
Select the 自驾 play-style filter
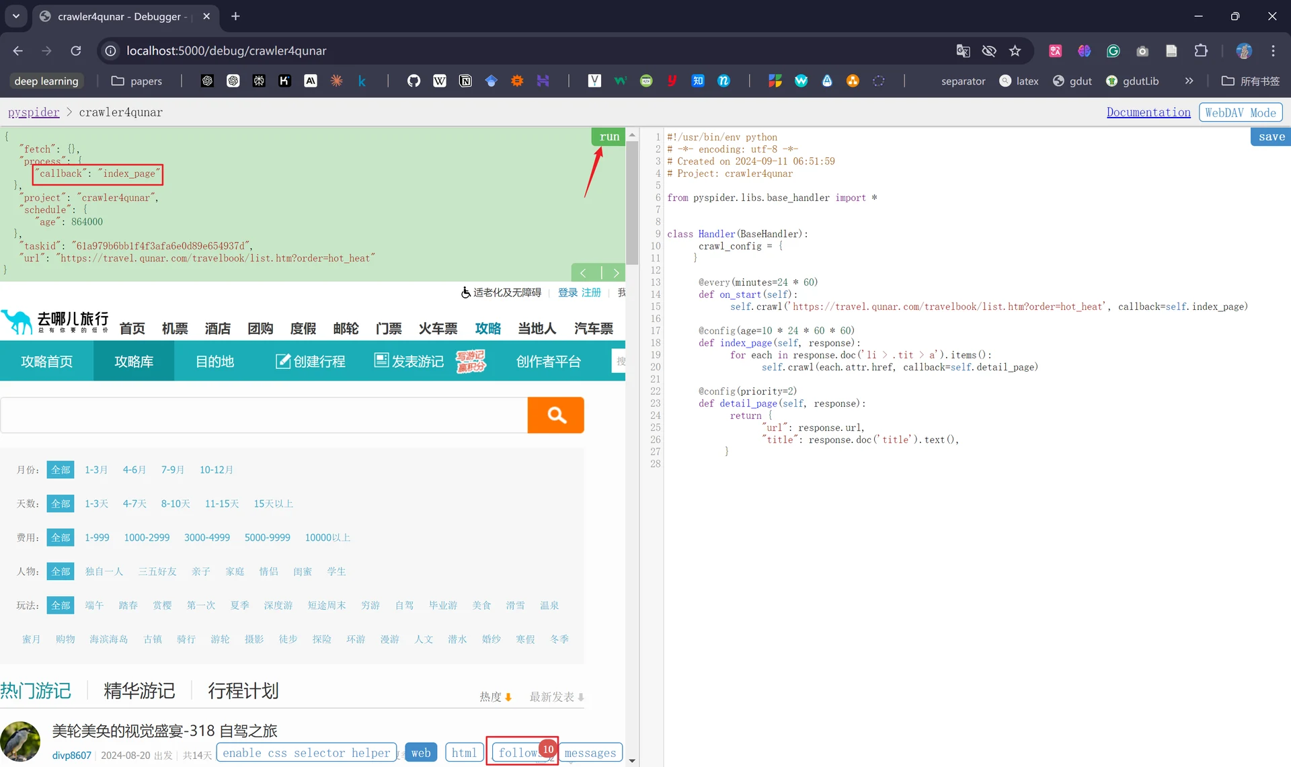404,605
